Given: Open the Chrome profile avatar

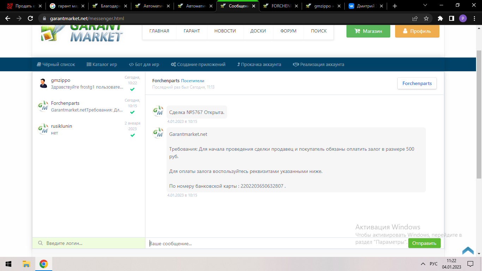Looking at the screenshot, I should tap(463, 18).
